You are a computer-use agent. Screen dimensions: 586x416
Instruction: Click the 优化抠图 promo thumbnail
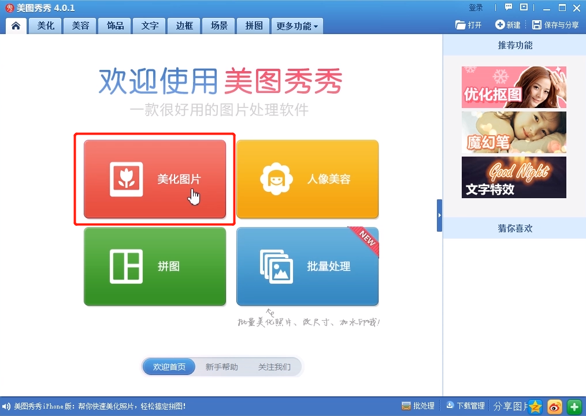513,88
